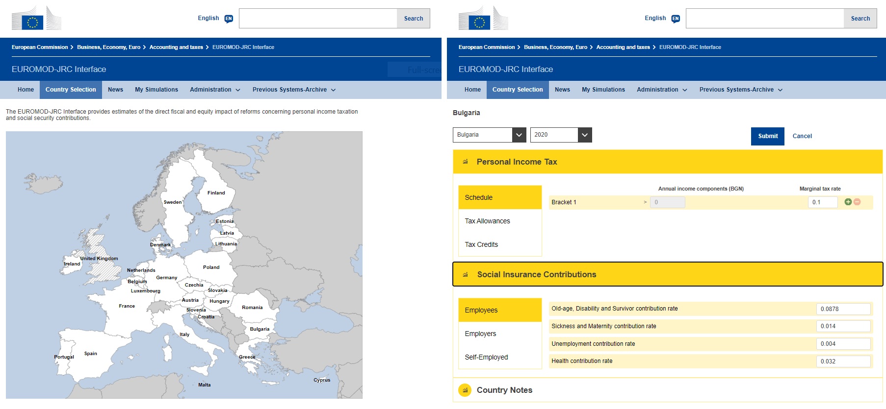
Task: Open Accounting and taxes breadcrumb in left window
Action: click(176, 47)
